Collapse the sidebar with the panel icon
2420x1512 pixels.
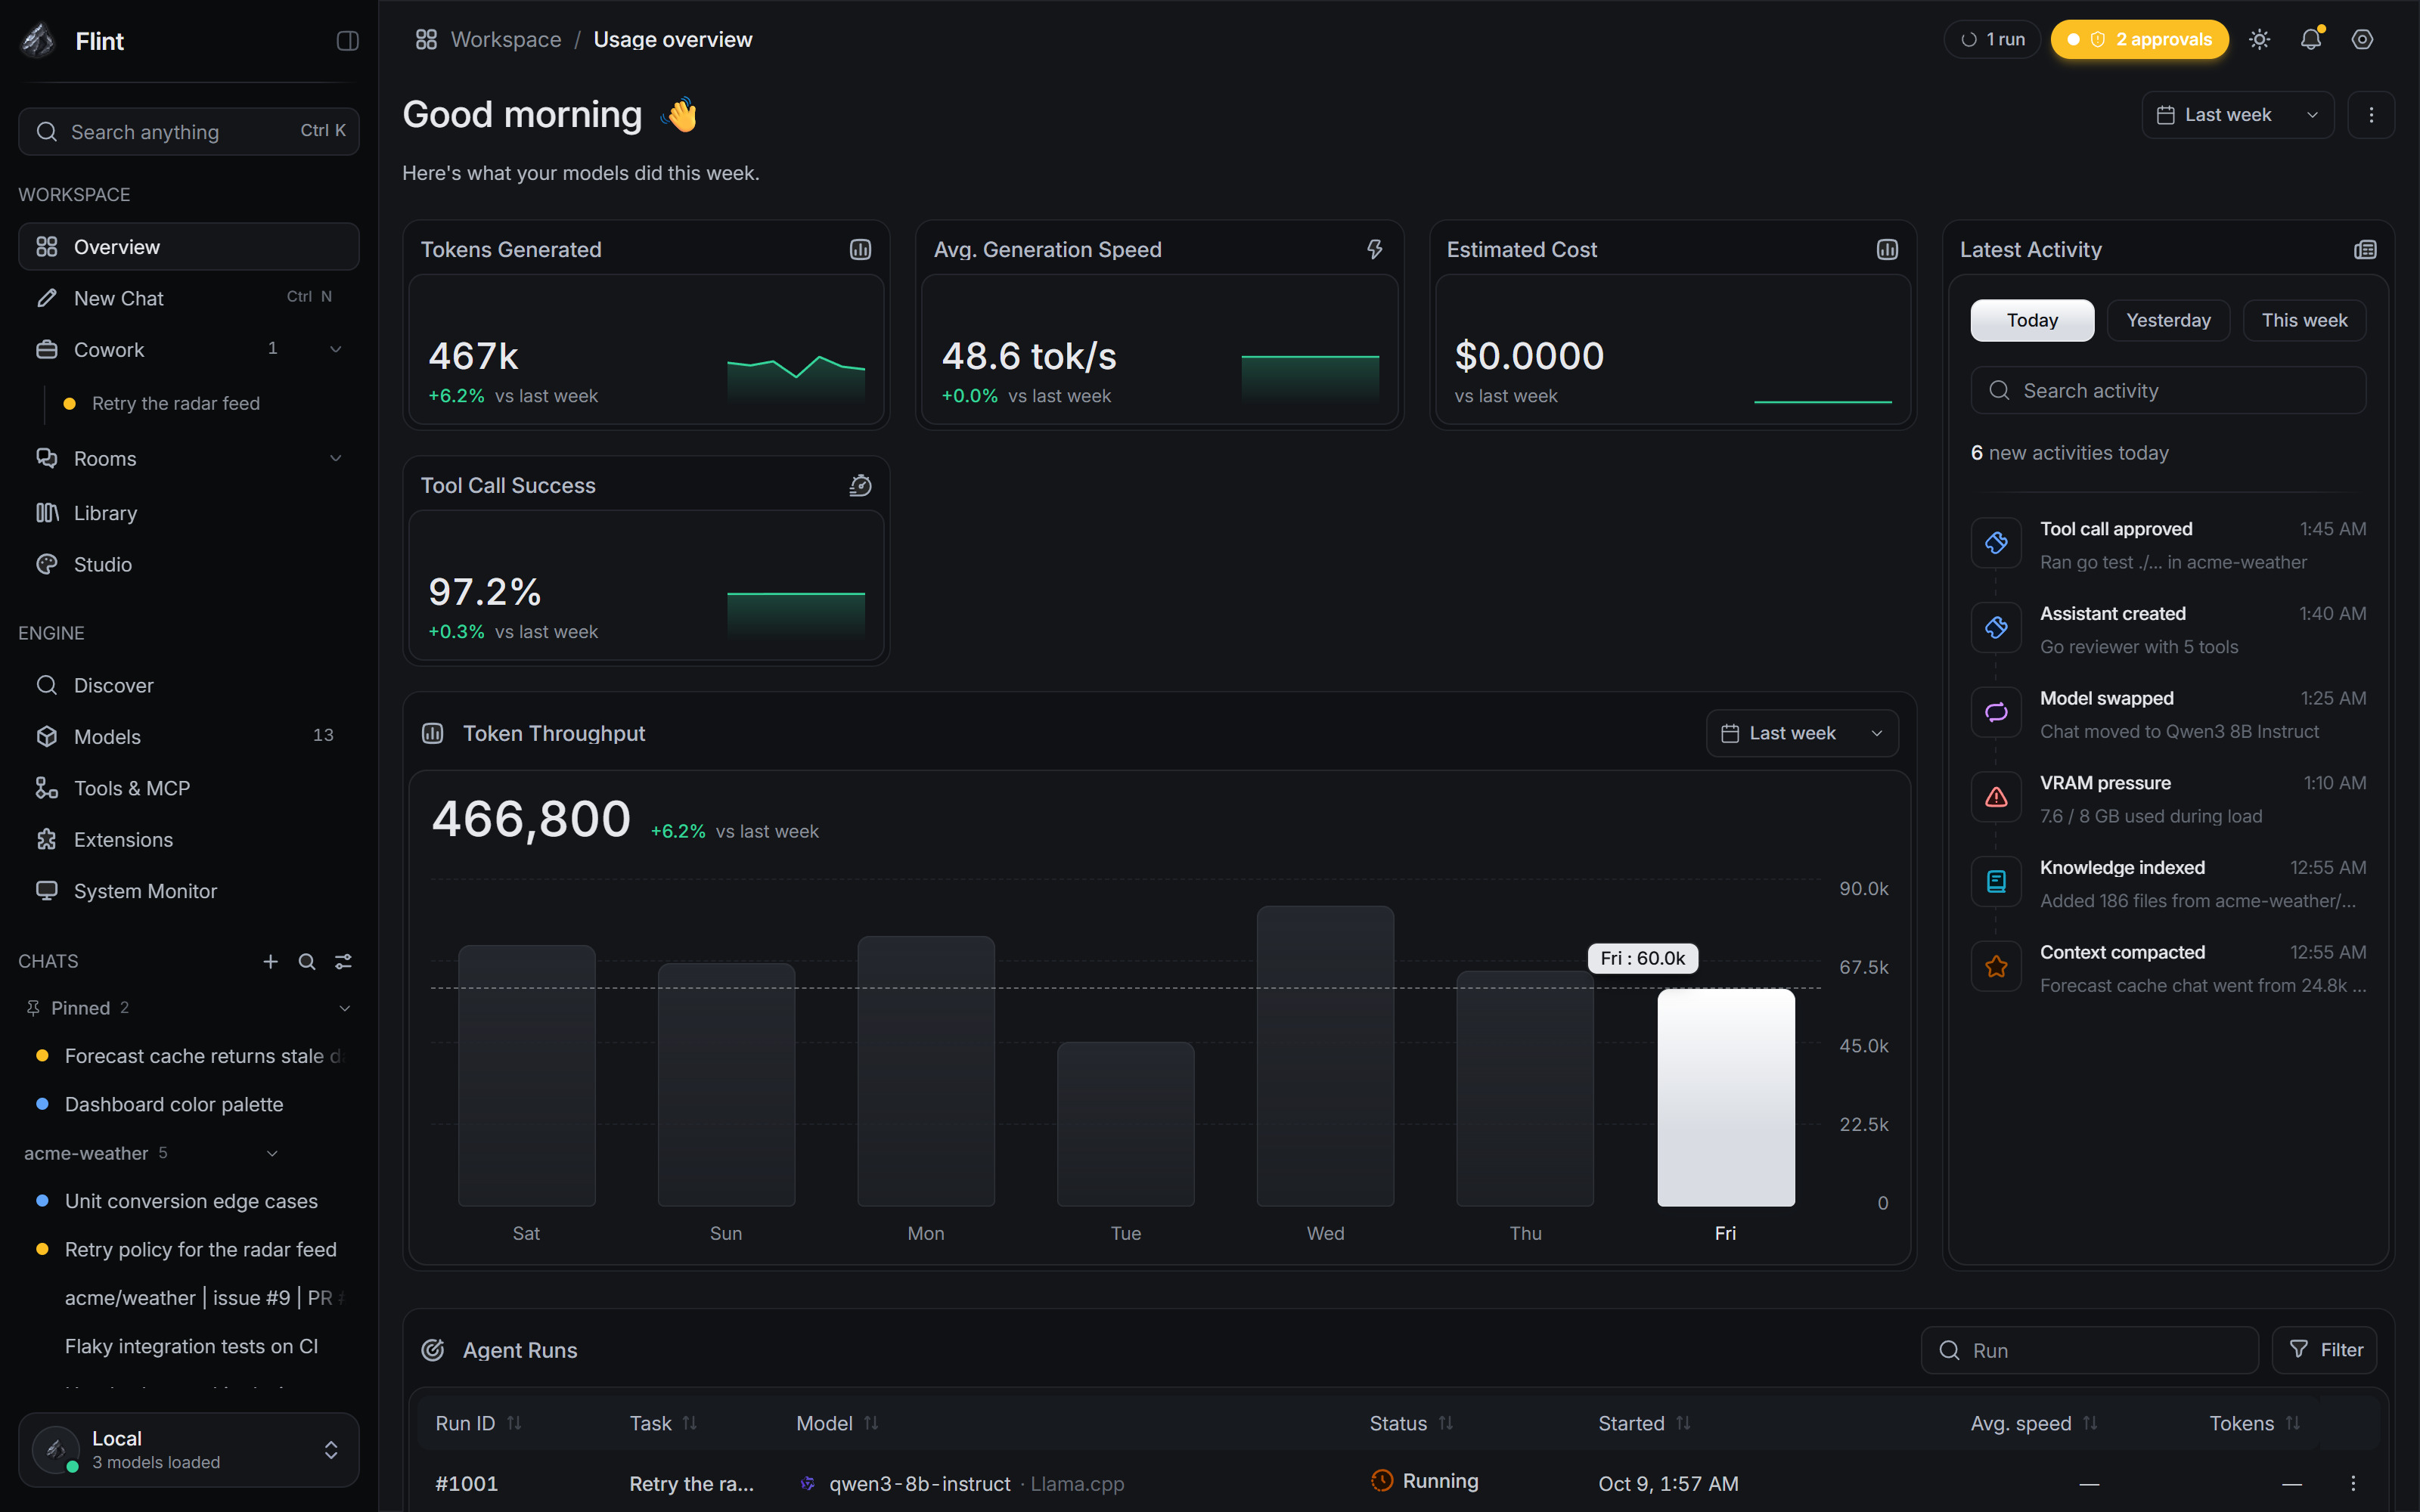(x=347, y=41)
